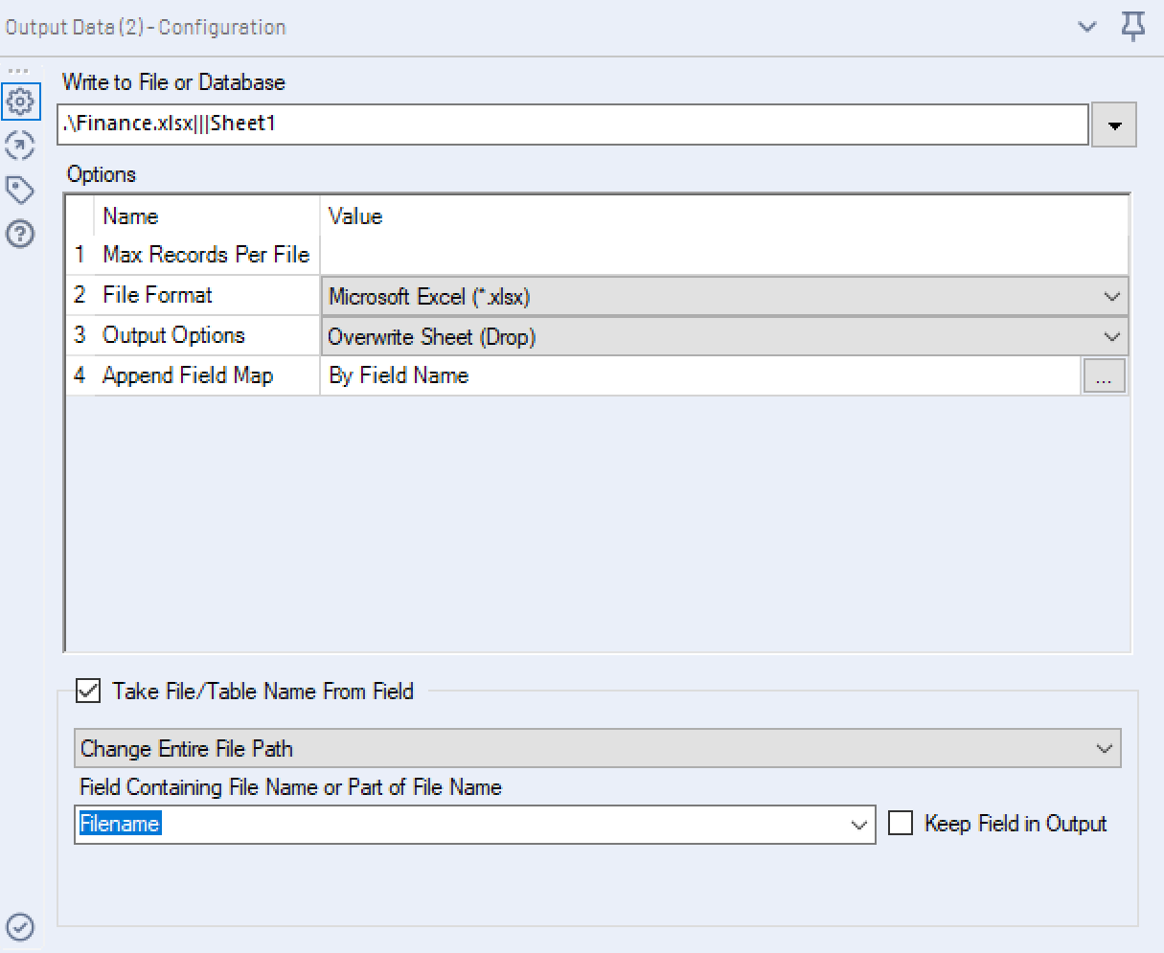The image size is (1164, 953).
Task: Click the checkmark icon at bottom left
Action: pyautogui.click(x=20, y=926)
